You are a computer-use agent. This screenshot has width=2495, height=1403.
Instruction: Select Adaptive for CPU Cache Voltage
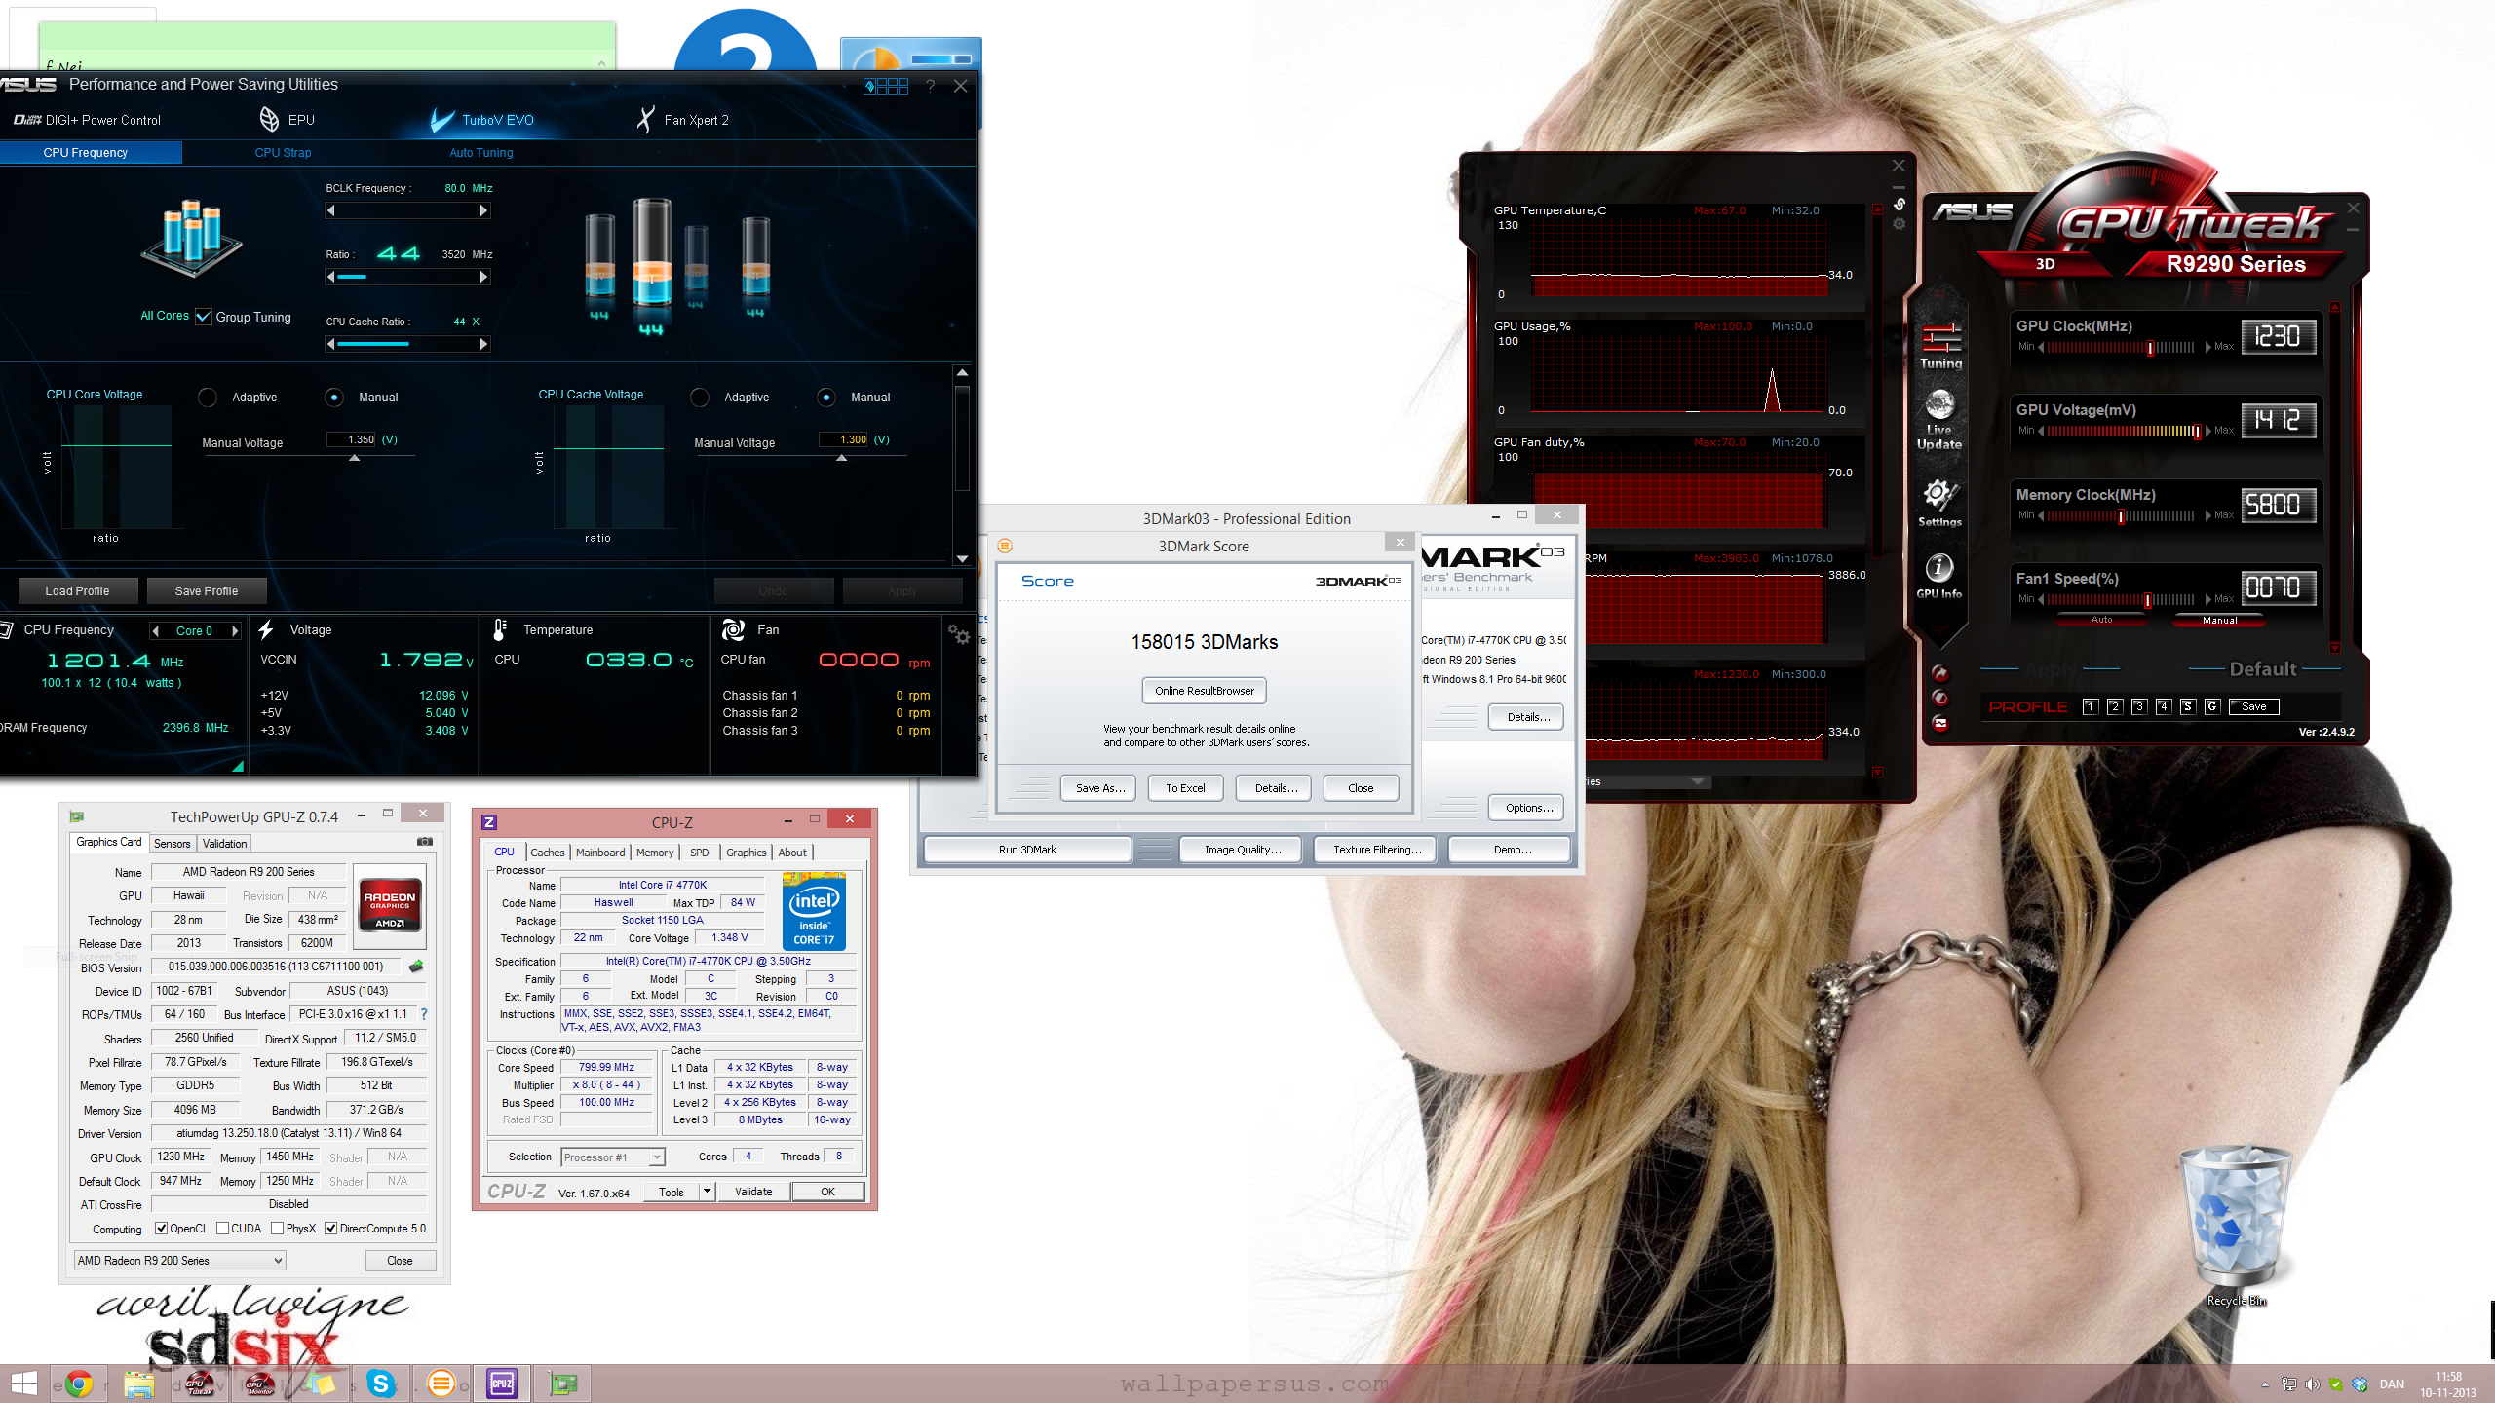click(x=700, y=398)
